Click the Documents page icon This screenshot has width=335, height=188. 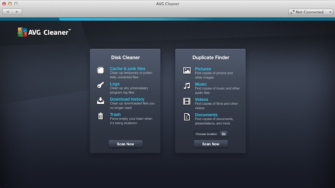(187, 117)
